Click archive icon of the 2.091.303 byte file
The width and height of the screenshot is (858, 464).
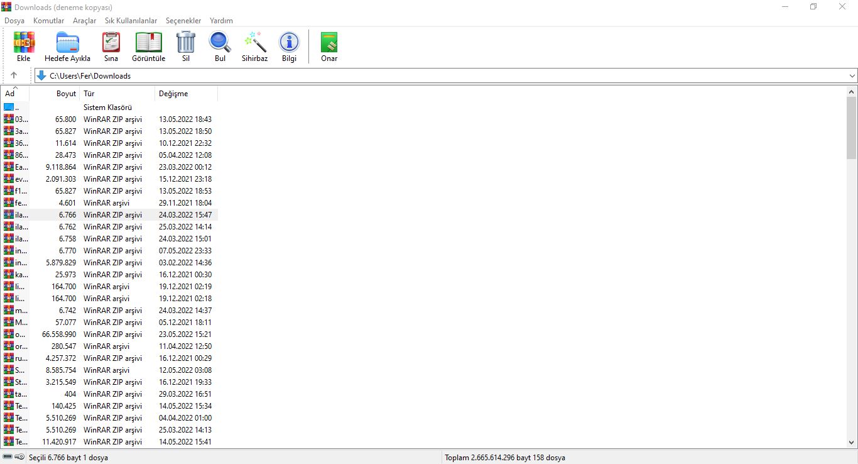click(x=9, y=179)
